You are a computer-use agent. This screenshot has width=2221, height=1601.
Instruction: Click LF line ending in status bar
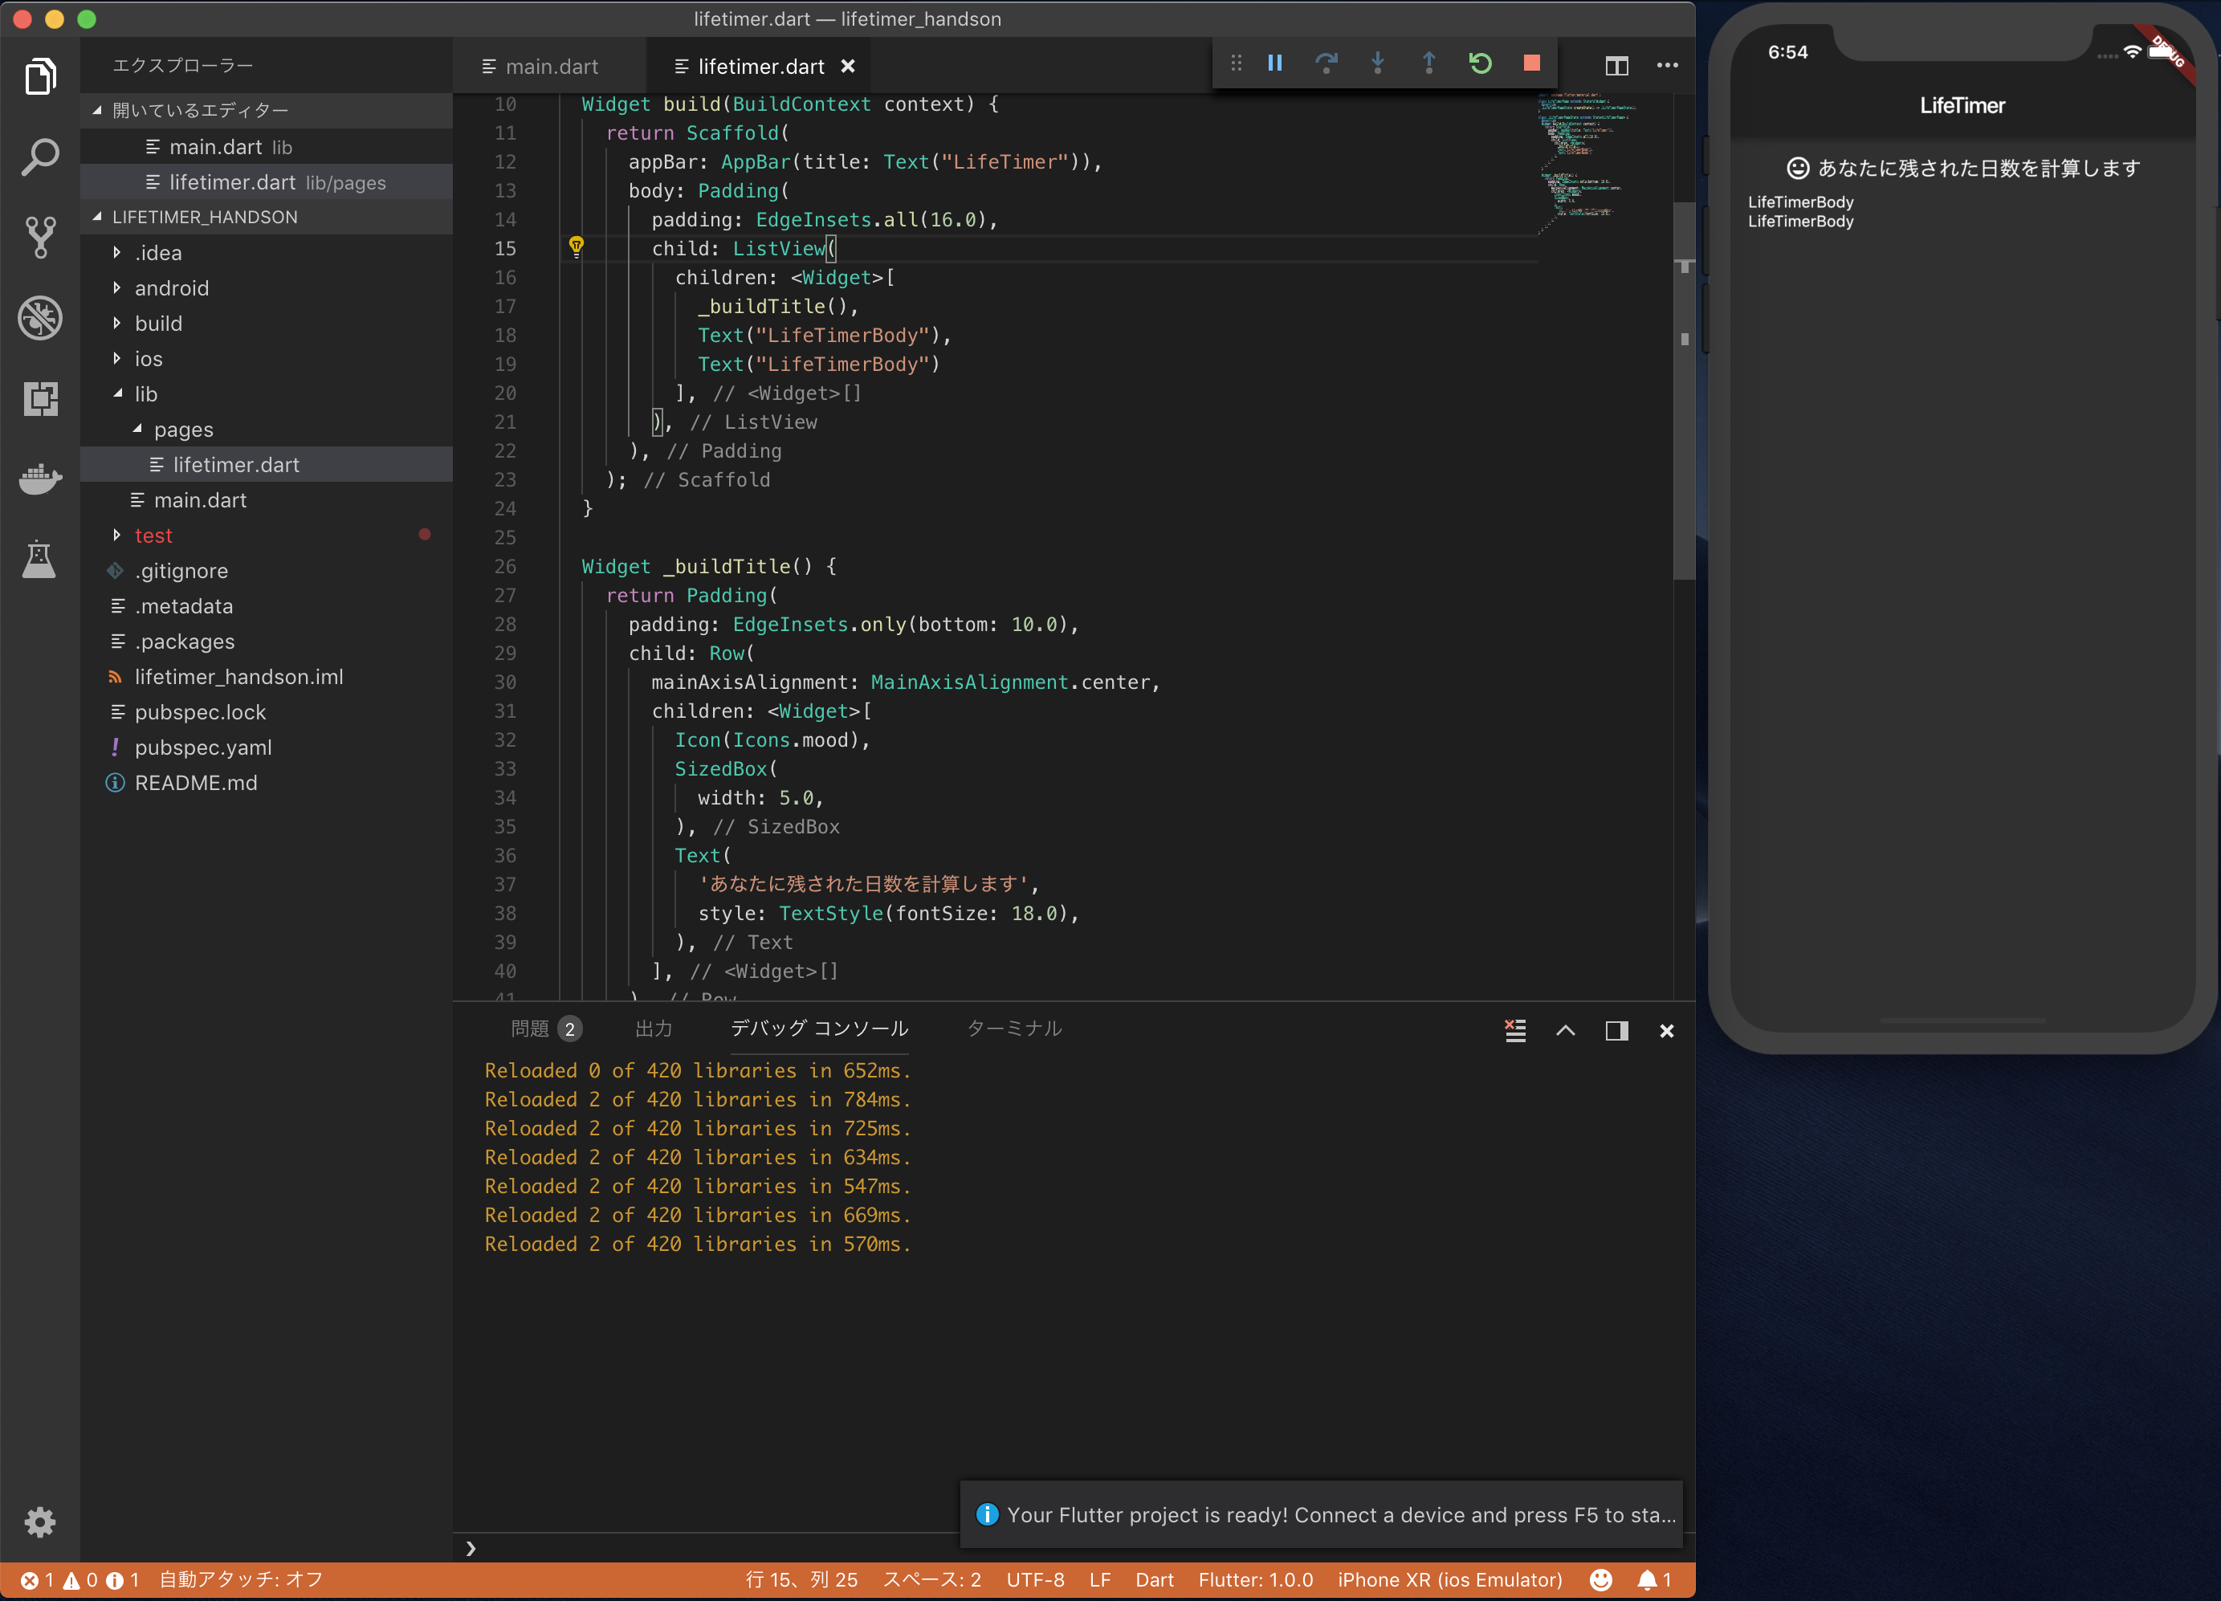pos(1100,1579)
